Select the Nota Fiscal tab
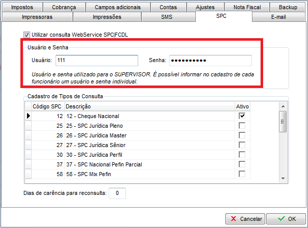Viewport: 308px width, 228px height. coord(247,8)
